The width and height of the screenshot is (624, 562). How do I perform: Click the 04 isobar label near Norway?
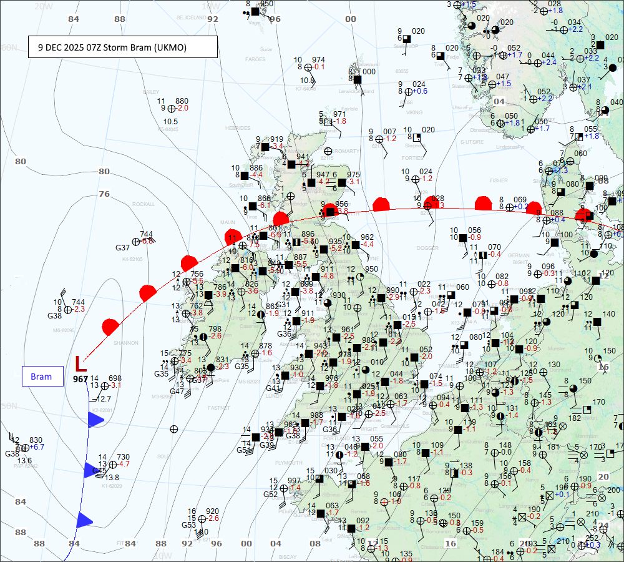point(499,101)
